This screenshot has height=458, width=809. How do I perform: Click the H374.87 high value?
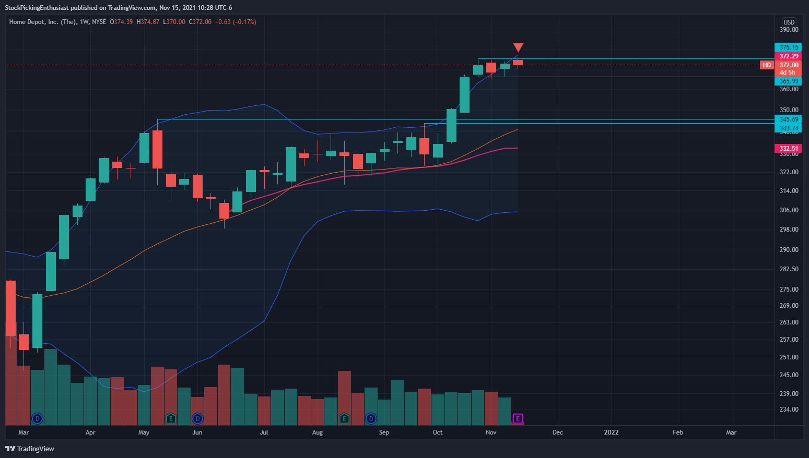pos(148,22)
